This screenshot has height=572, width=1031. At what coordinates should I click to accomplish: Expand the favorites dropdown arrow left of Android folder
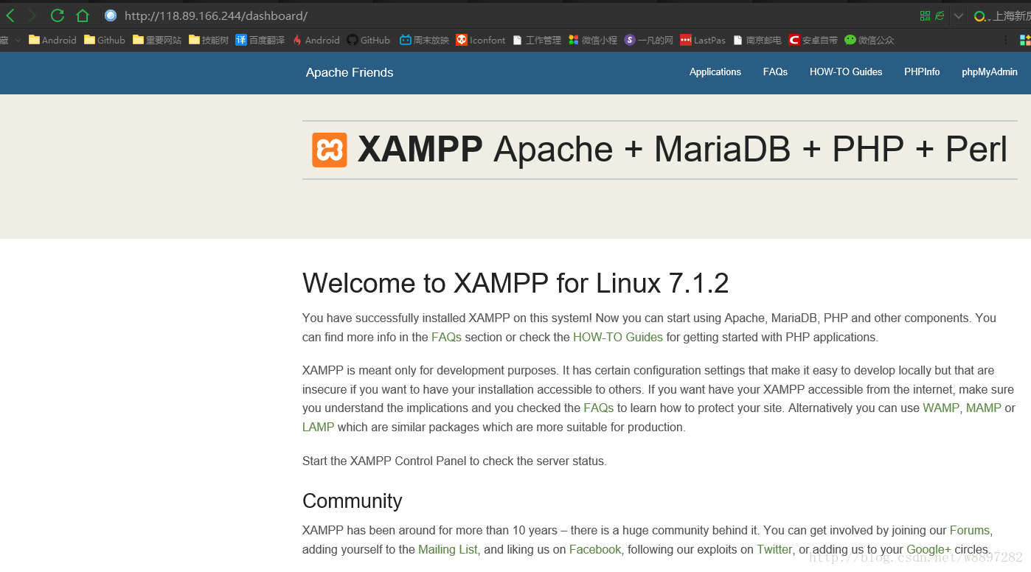tap(18, 40)
